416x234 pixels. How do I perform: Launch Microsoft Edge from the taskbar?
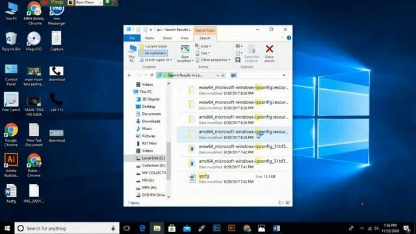click(x=142, y=228)
